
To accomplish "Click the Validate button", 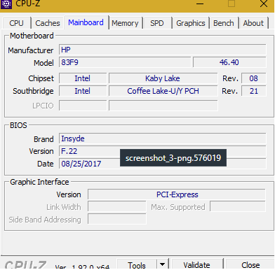I will 196,264.
